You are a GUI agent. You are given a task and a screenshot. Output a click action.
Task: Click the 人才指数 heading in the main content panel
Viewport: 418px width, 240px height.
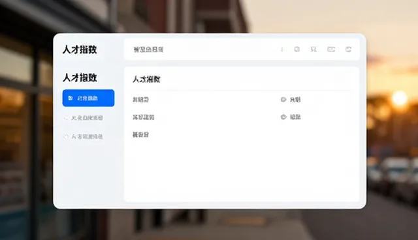[146, 79]
